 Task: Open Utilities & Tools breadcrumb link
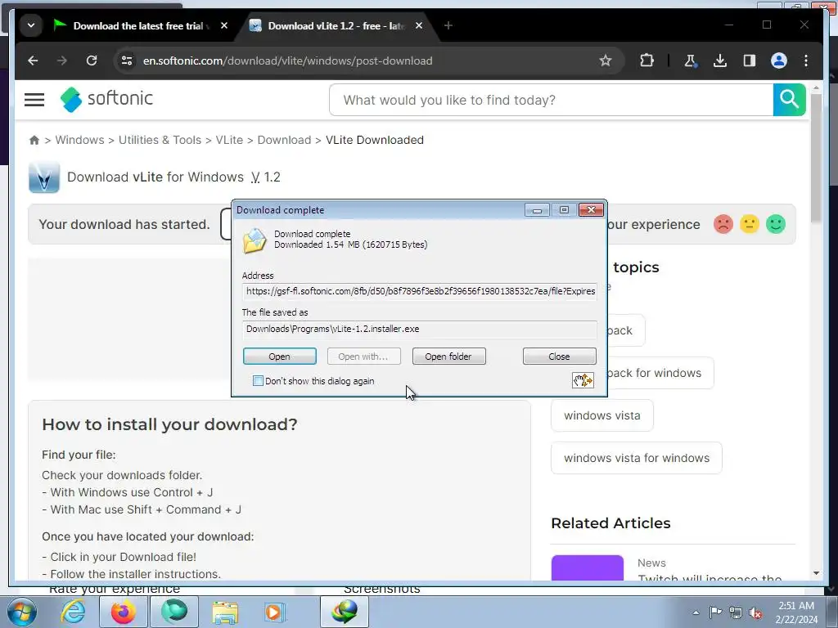pos(160,140)
